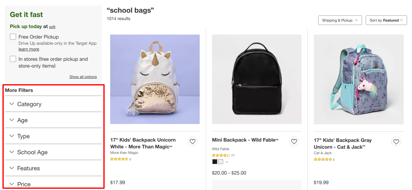Click the chevron beside Category filter
This screenshot has height=190, width=412.
click(x=12, y=104)
